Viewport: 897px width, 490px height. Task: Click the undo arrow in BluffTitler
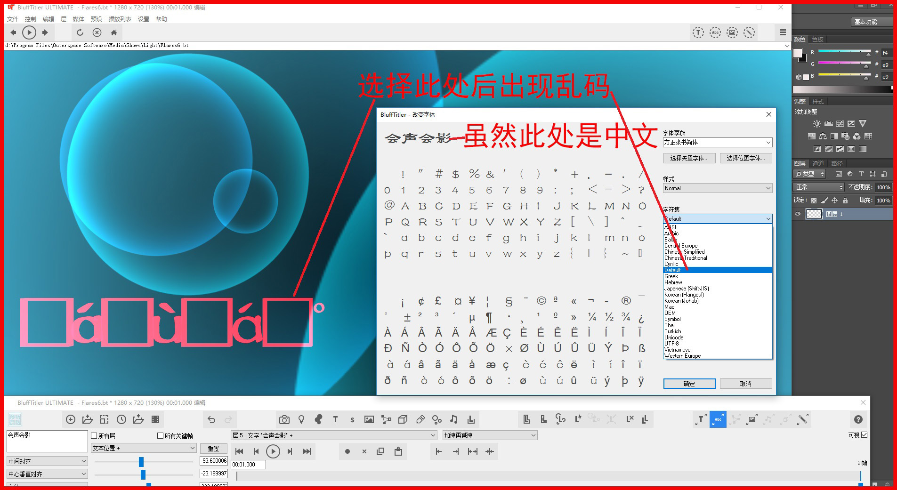pyautogui.click(x=211, y=419)
